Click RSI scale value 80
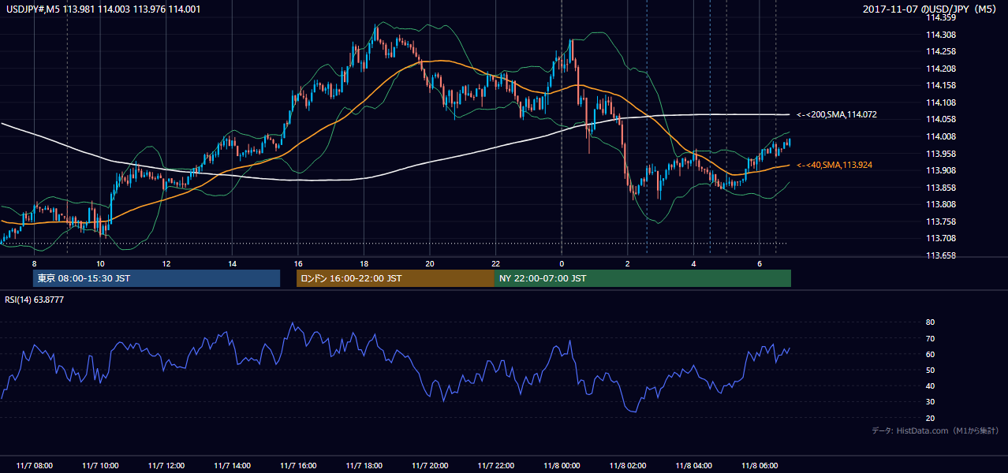Screen dimensions: 1008x473 point(930,322)
